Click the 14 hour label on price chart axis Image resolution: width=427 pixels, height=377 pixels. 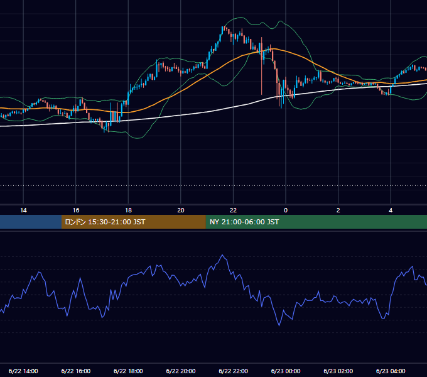(23, 210)
